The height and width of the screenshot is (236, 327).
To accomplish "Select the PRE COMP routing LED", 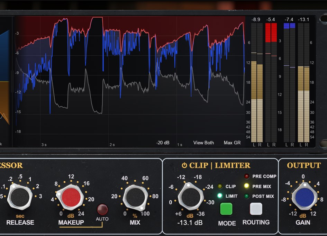I will (246, 176).
